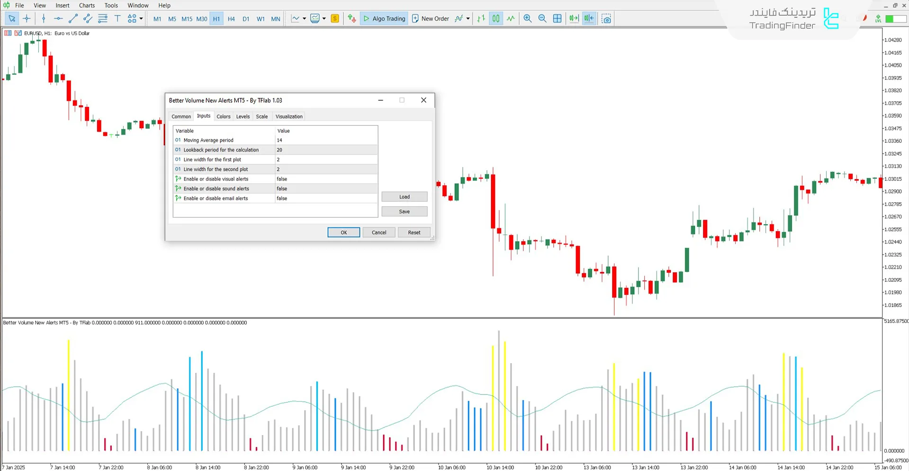Viewport: 909px width, 471px height.
Task: Select the crosshair tool
Action: pyautogui.click(x=27, y=18)
